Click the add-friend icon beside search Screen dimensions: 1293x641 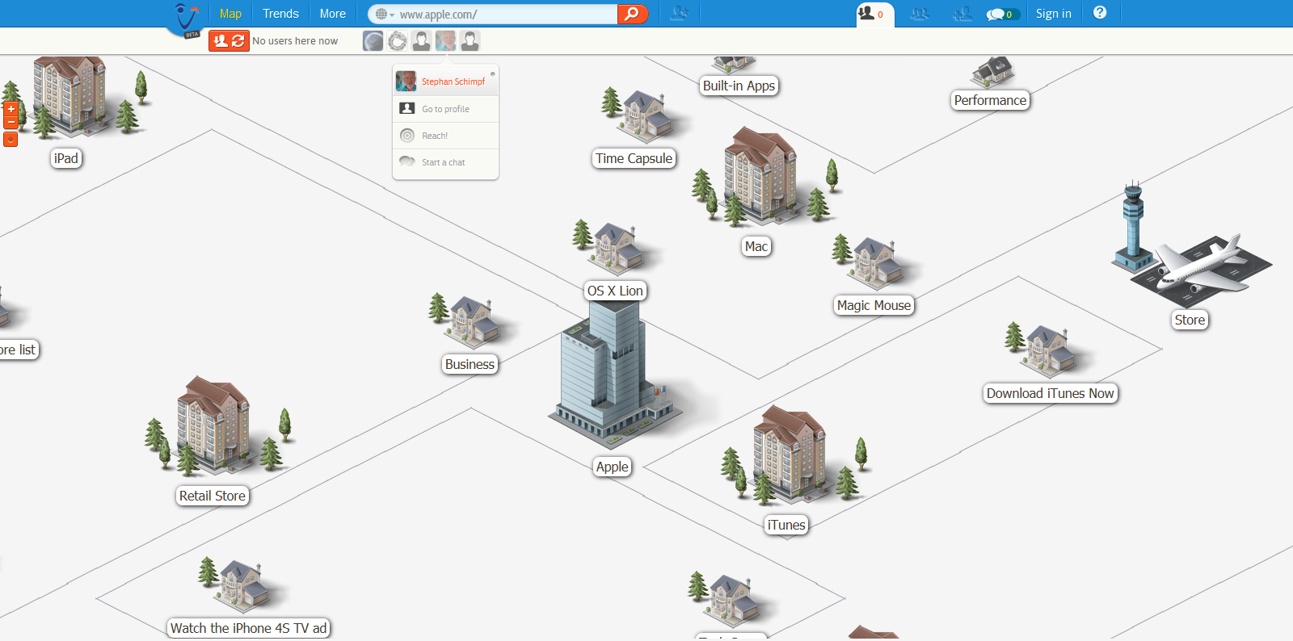click(x=680, y=13)
